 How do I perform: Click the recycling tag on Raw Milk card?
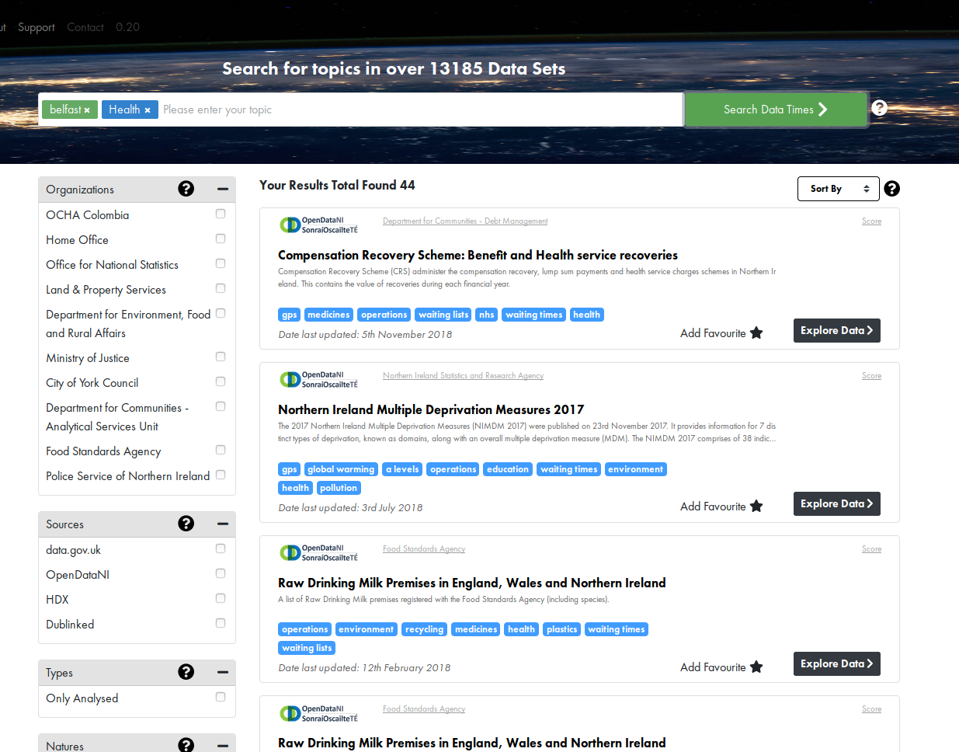424,629
